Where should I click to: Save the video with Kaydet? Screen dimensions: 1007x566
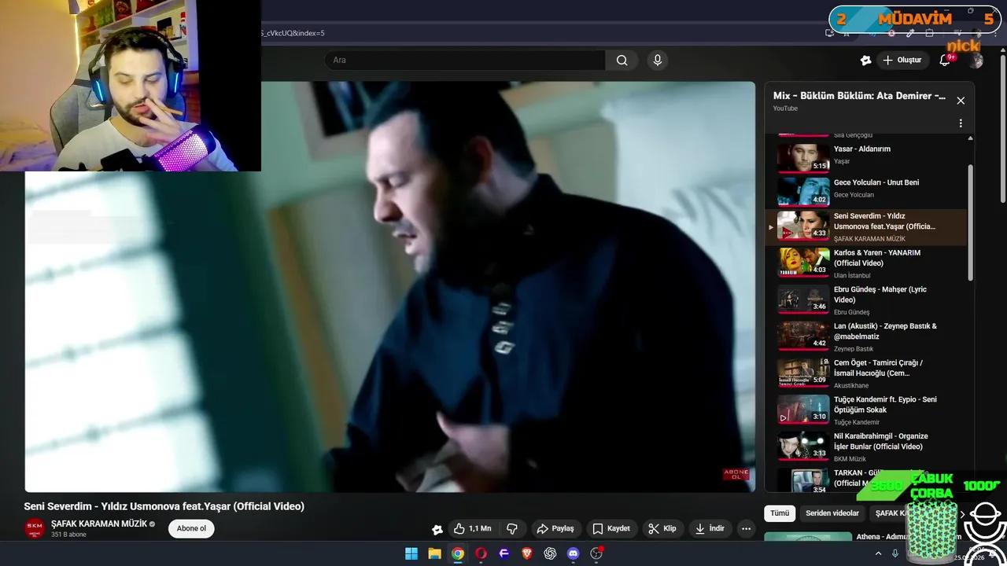611,529
